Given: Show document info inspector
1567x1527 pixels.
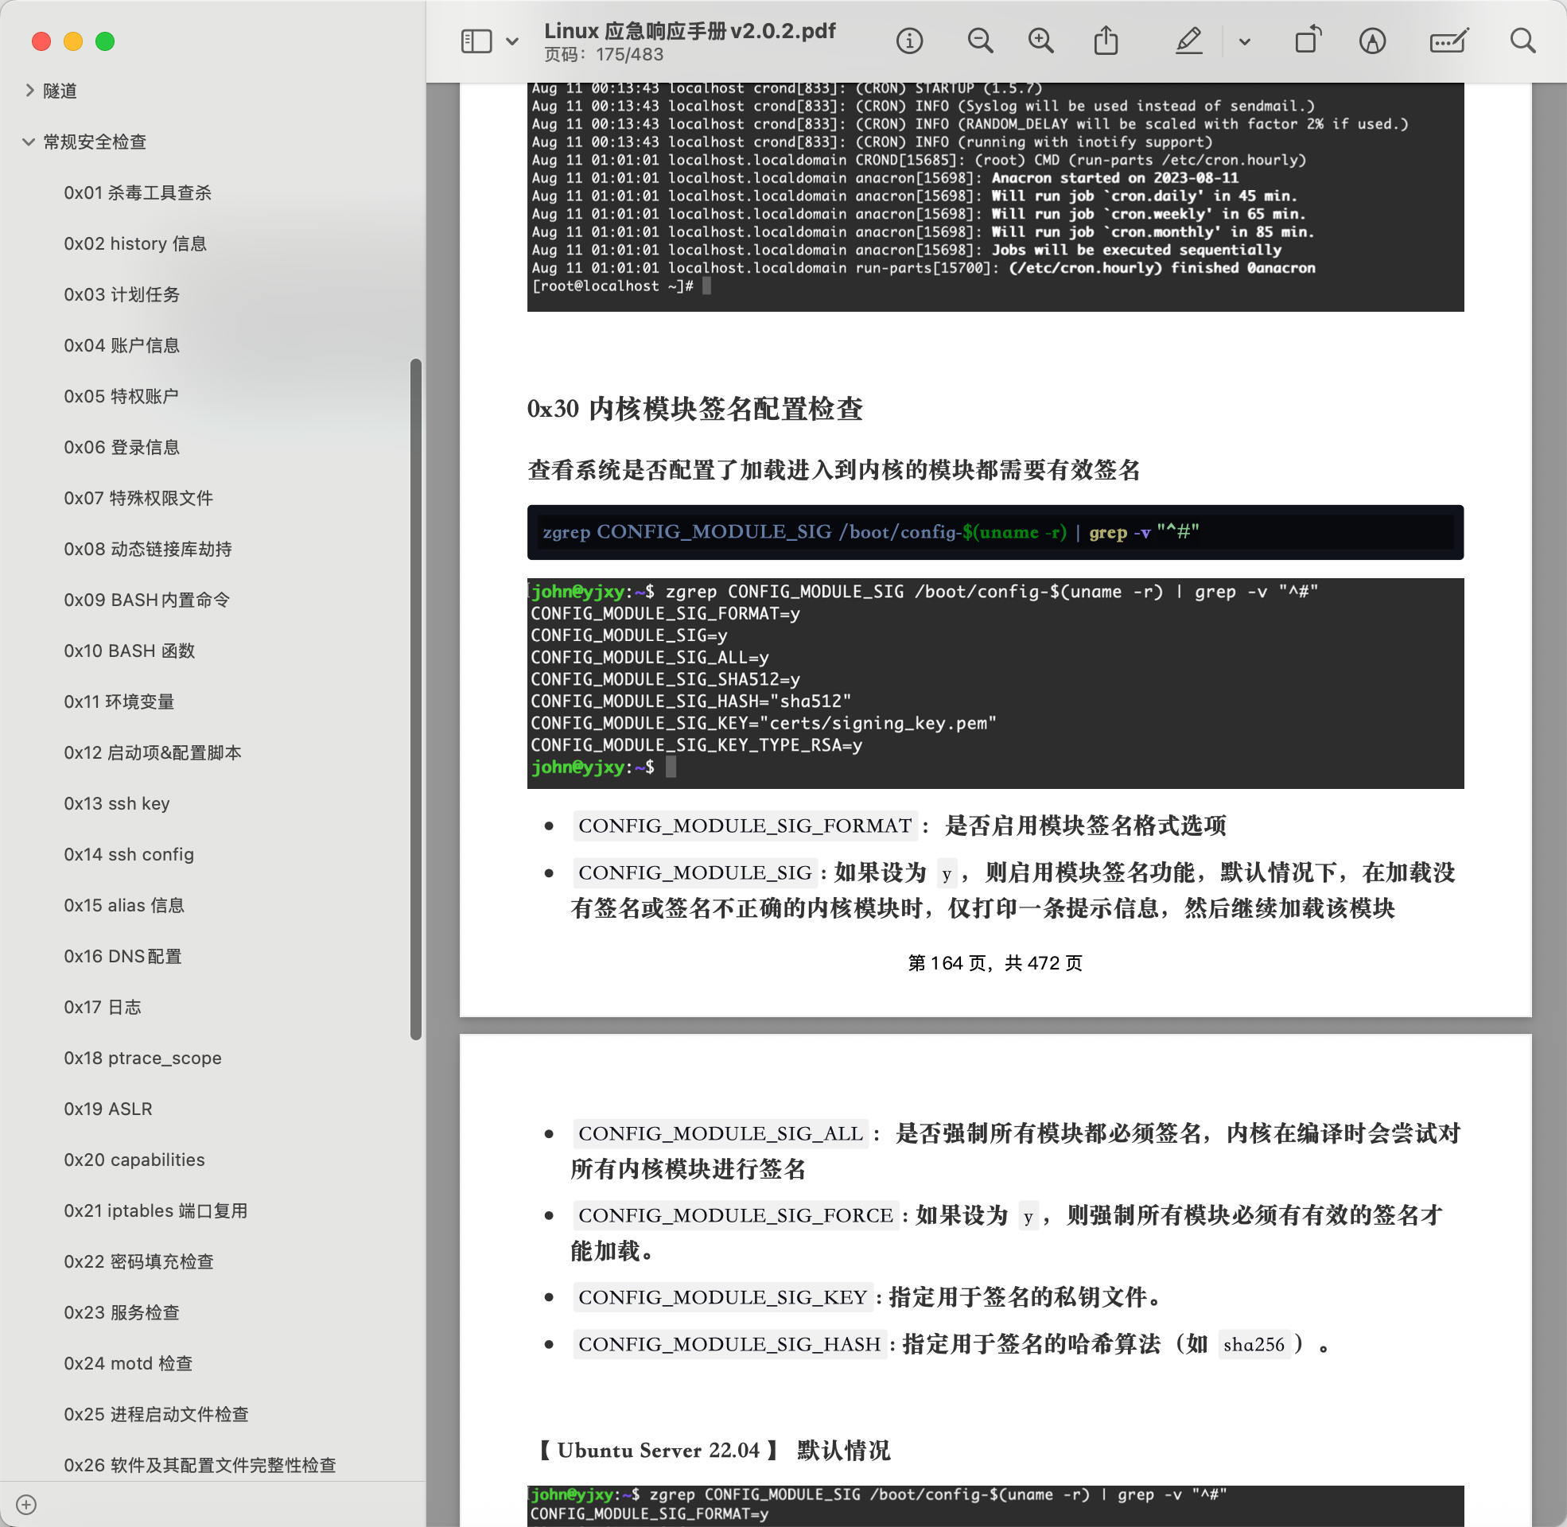Looking at the screenshot, I should coord(909,41).
